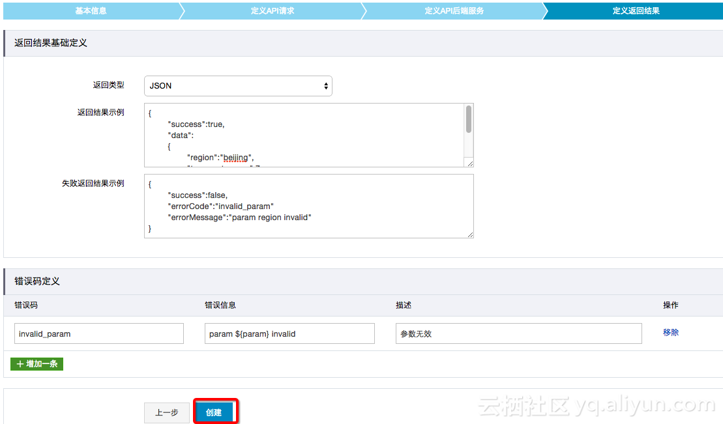723x424 pixels.
Task: Remove the invalid_param row via 移除
Action: click(671, 332)
